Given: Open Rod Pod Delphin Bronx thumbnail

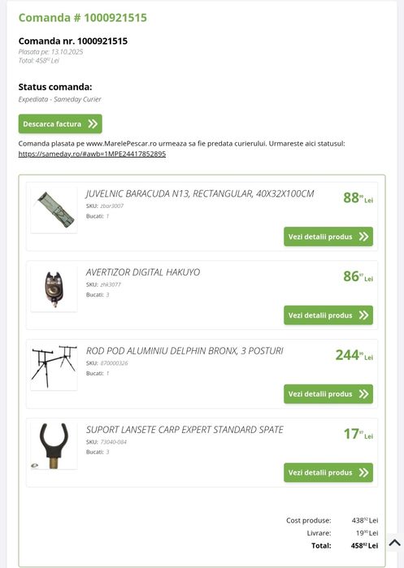Looking at the screenshot, I should tap(54, 367).
